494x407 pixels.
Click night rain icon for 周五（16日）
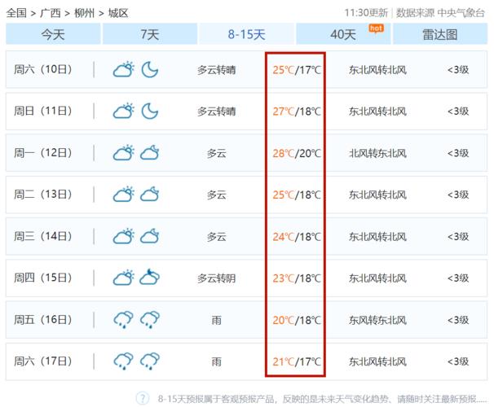(x=150, y=320)
